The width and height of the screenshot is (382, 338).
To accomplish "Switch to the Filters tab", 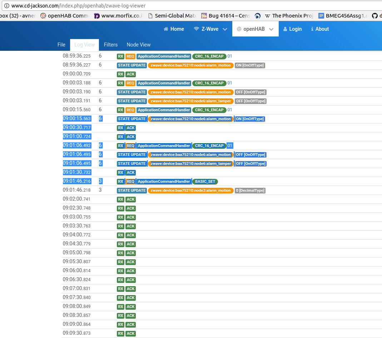I will (x=111, y=45).
